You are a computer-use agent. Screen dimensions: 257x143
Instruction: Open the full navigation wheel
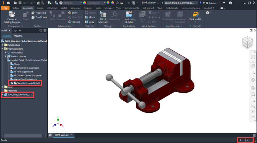coord(253,57)
